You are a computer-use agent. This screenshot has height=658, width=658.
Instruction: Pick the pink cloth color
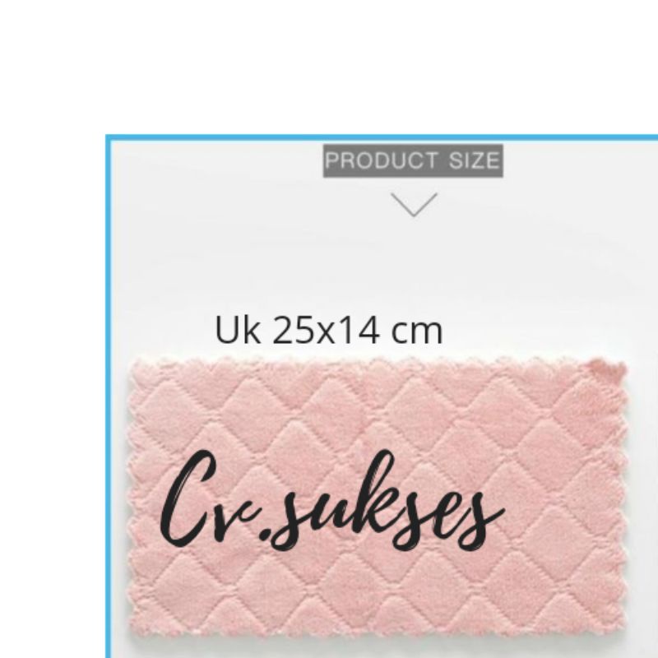coord(378,495)
